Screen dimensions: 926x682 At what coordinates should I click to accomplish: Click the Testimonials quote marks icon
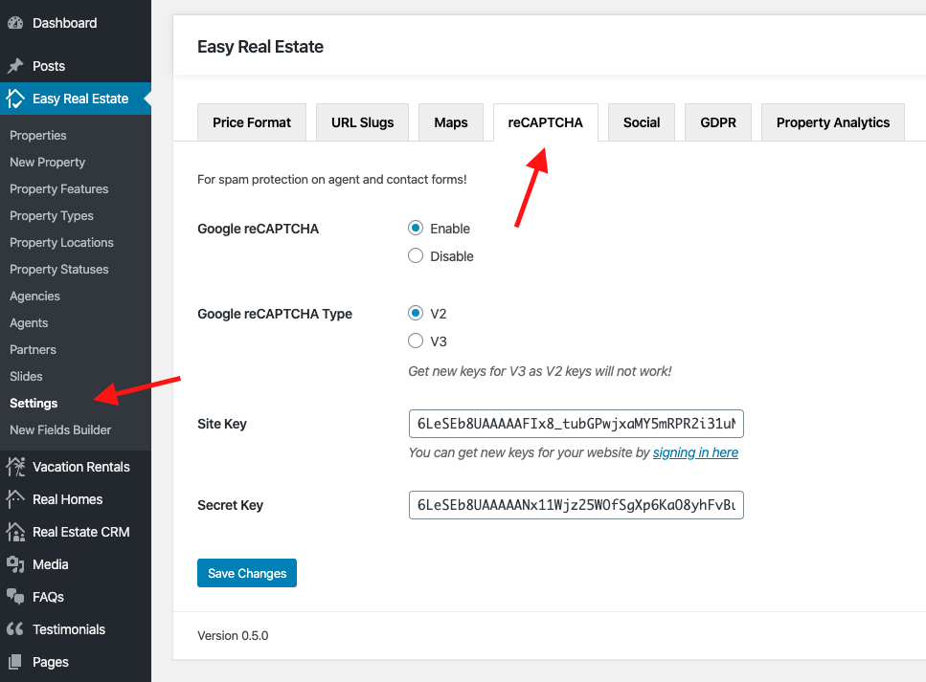(x=15, y=628)
